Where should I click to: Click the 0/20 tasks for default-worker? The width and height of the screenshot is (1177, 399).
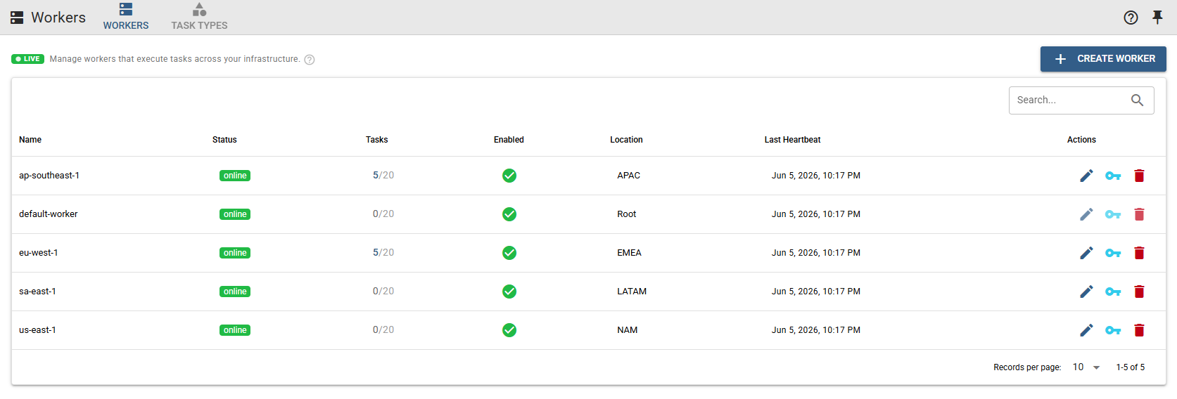pyautogui.click(x=383, y=214)
